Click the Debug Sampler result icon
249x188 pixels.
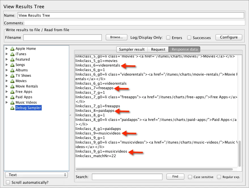[12, 108]
